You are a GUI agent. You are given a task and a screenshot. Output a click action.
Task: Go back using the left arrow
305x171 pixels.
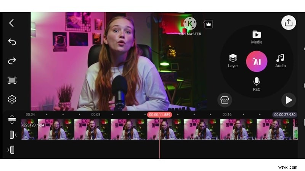[x=12, y=23]
